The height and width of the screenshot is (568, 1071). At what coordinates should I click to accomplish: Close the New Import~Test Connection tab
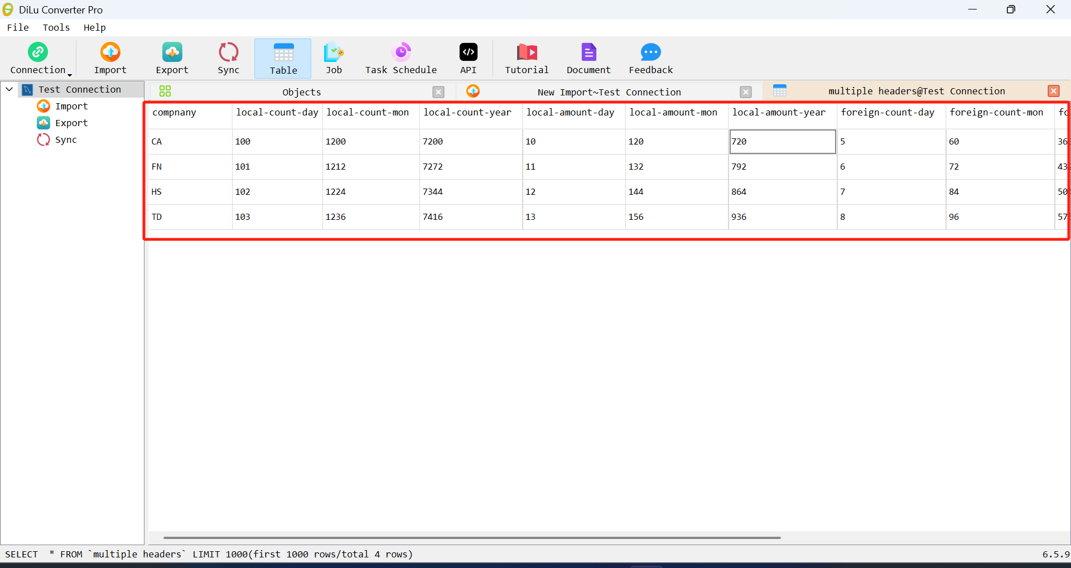click(746, 92)
